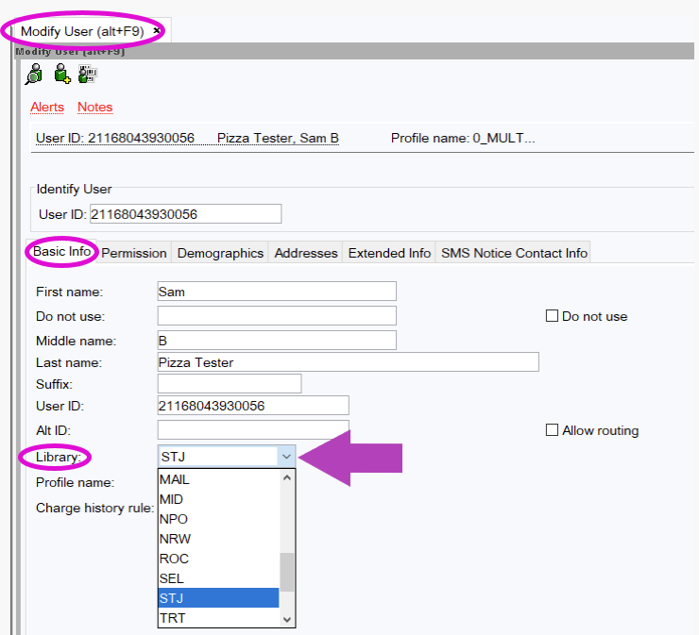Viewport: 699px width, 635px height.
Task: Close the Modify User tab
Action: pos(157,31)
